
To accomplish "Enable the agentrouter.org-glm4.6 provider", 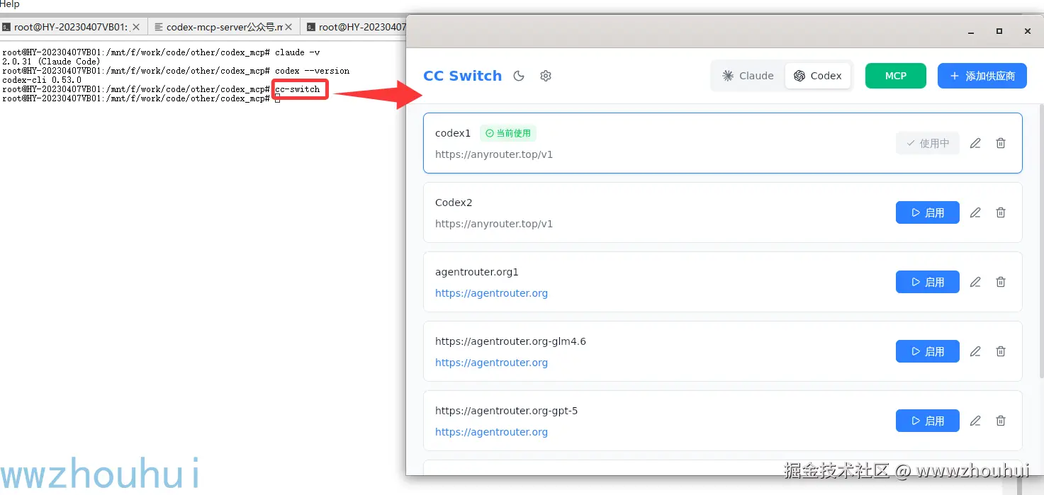I will pos(928,351).
